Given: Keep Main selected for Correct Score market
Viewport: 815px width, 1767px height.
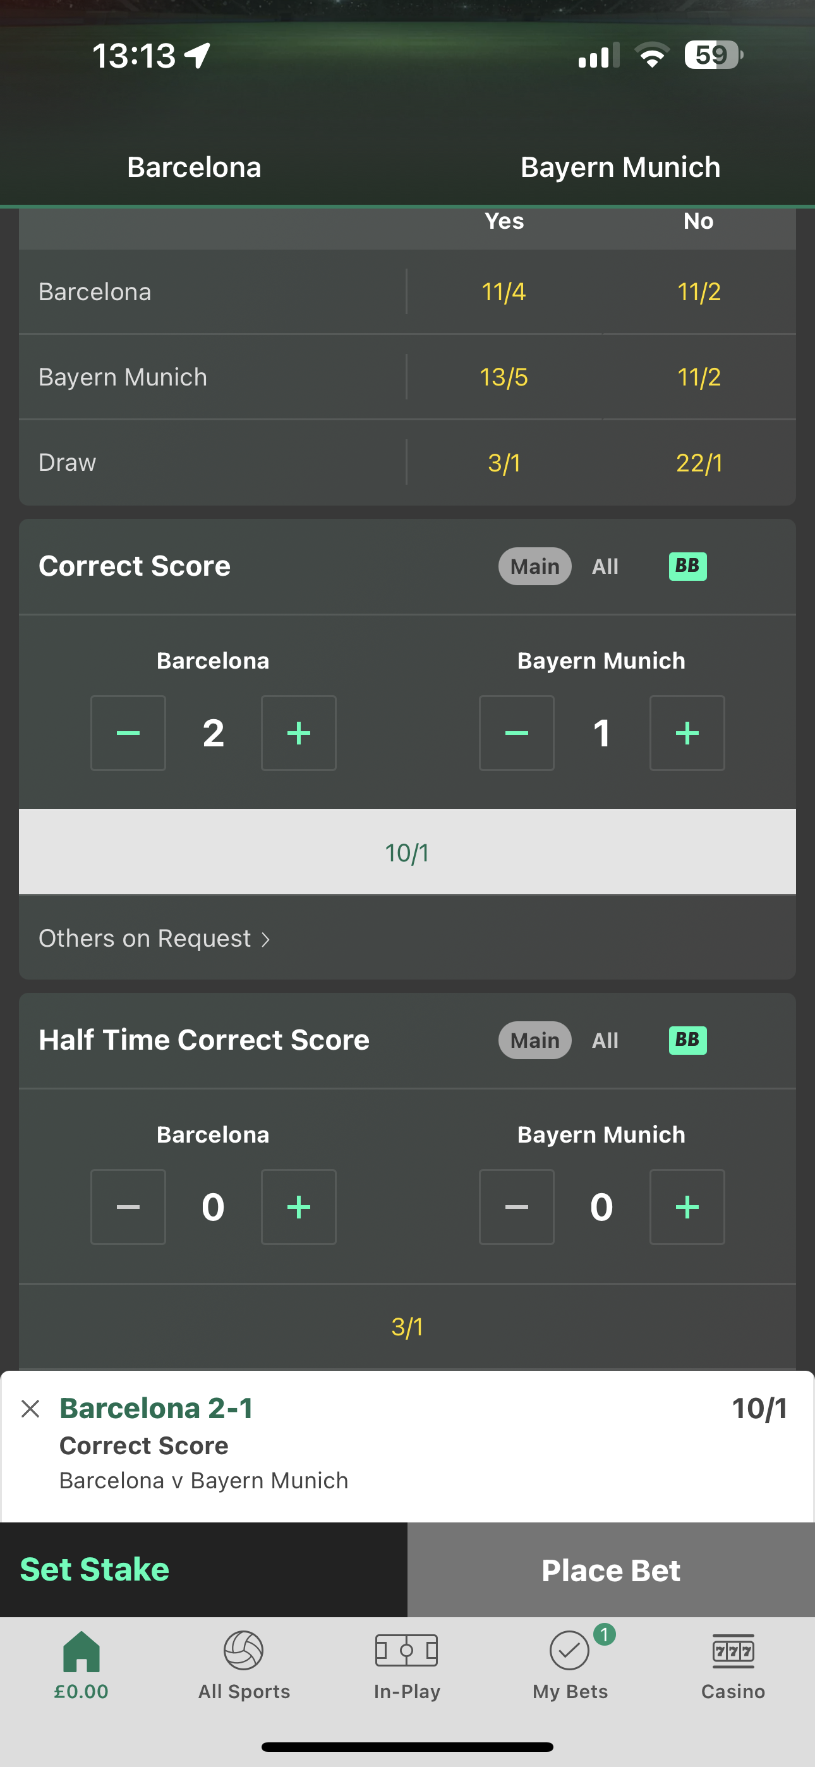Looking at the screenshot, I should coord(534,566).
